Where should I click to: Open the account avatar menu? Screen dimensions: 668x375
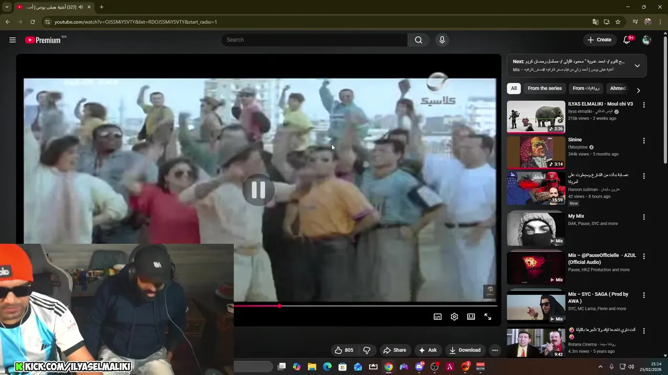pos(646,40)
